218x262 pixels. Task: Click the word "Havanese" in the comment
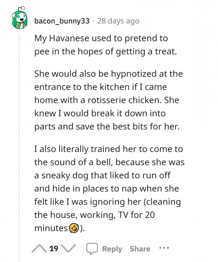coord(72,38)
